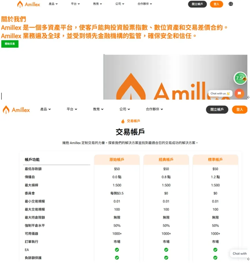
Task: Click the 委員會 row label
Action: tap(30, 193)
